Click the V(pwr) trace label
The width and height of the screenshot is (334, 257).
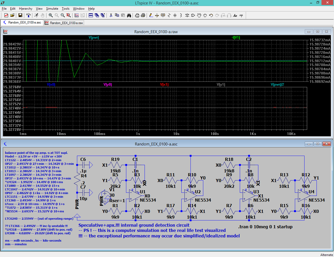pyautogui.click(x=94, y=37)
